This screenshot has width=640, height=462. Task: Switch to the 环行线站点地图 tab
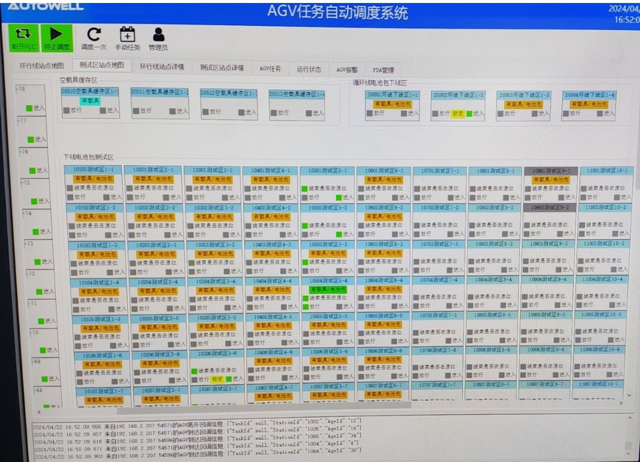(41, 67)
